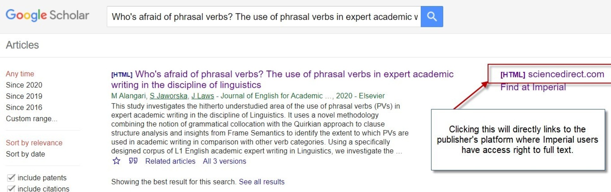View Related articles

coord(170,161)
